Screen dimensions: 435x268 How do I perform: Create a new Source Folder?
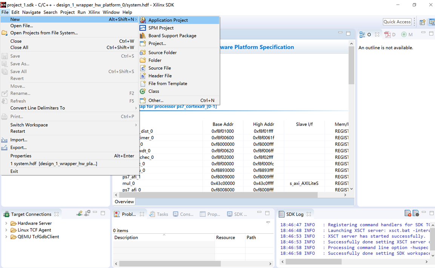point(179,52)
